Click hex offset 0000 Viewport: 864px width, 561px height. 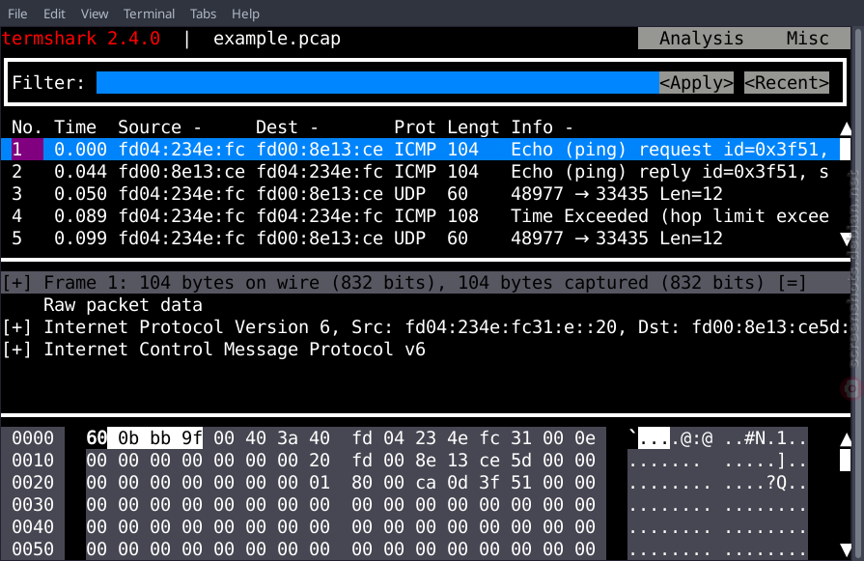(33, 438)
